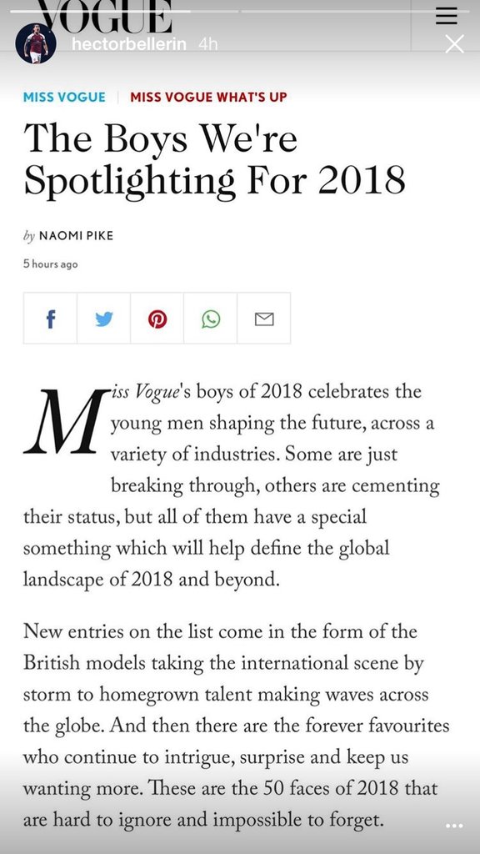Viewport: 480px width, 854px height.
Task: Jump to last story progress segment
Action: click(356, 11)
